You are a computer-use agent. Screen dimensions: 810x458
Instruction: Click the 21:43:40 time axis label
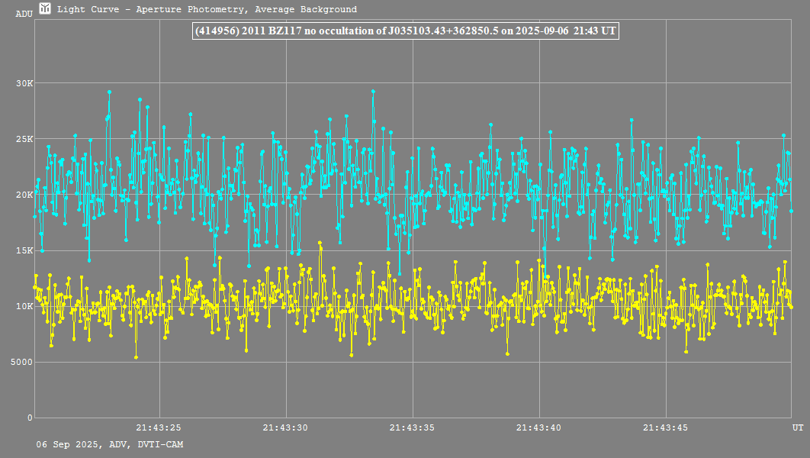point(539,427)
